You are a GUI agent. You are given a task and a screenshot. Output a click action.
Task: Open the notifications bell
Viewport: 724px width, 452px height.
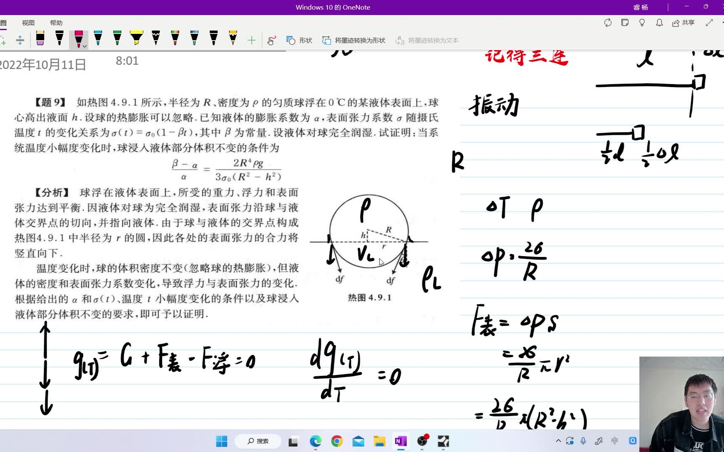click(x=659, y=23)
